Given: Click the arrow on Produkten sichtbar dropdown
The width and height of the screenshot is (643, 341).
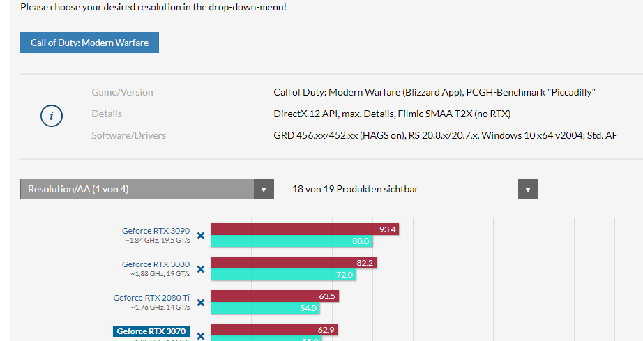Looking at the screenshot, I should tap(528, 190).
